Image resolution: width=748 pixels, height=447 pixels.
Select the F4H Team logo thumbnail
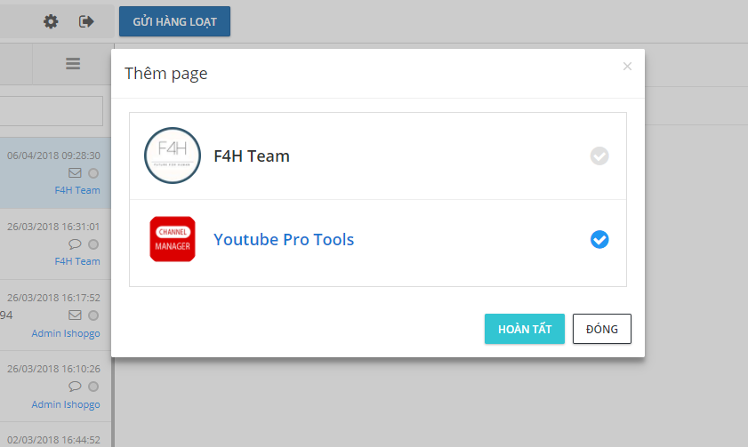pyautogui.click(x=172, y=156)
